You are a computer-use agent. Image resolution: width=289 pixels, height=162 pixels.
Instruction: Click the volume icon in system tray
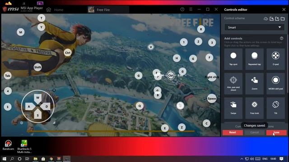(x=252, y=159)
